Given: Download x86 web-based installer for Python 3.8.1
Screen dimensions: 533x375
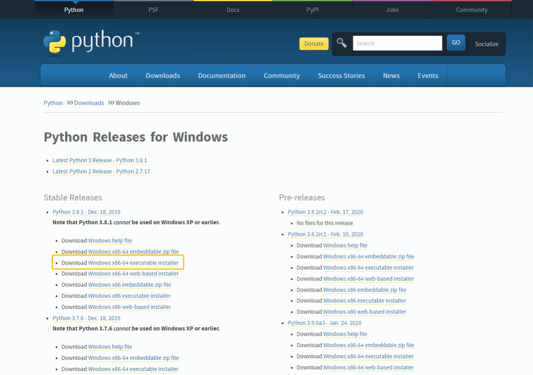Looking at the screenshot, I should [130, 307].
